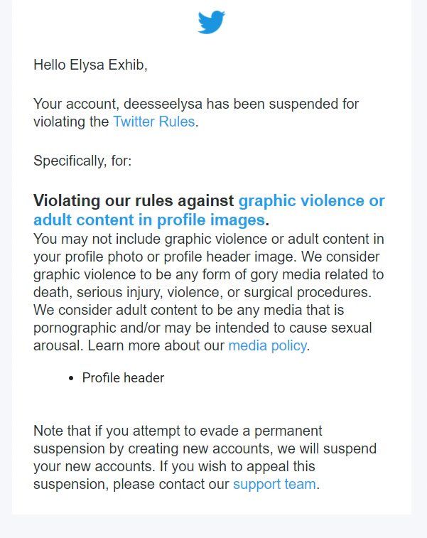Open the media policy link

click(268, 345)
